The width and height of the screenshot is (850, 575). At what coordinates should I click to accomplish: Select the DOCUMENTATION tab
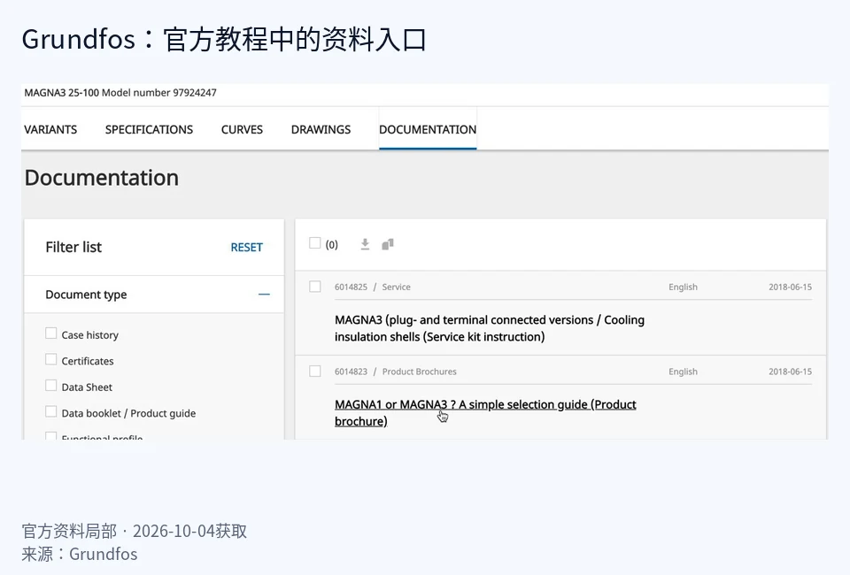click(x=428, y=129)
